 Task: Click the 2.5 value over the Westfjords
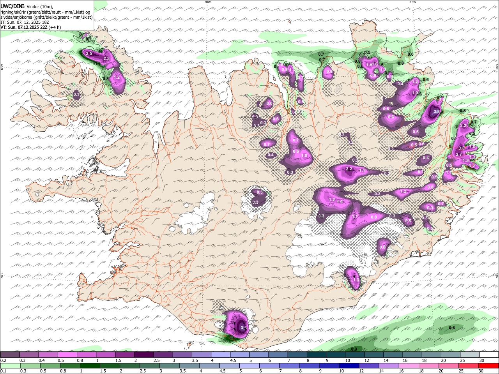coord(89,54)
